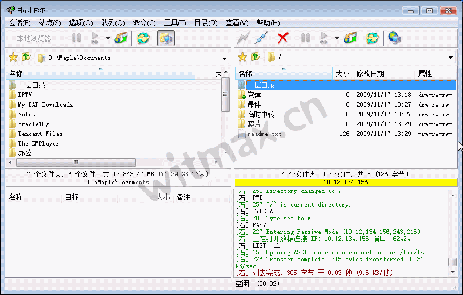Toggle the local browser switch icon
Viewport: 463px width, 295px height.
(166, 38)
